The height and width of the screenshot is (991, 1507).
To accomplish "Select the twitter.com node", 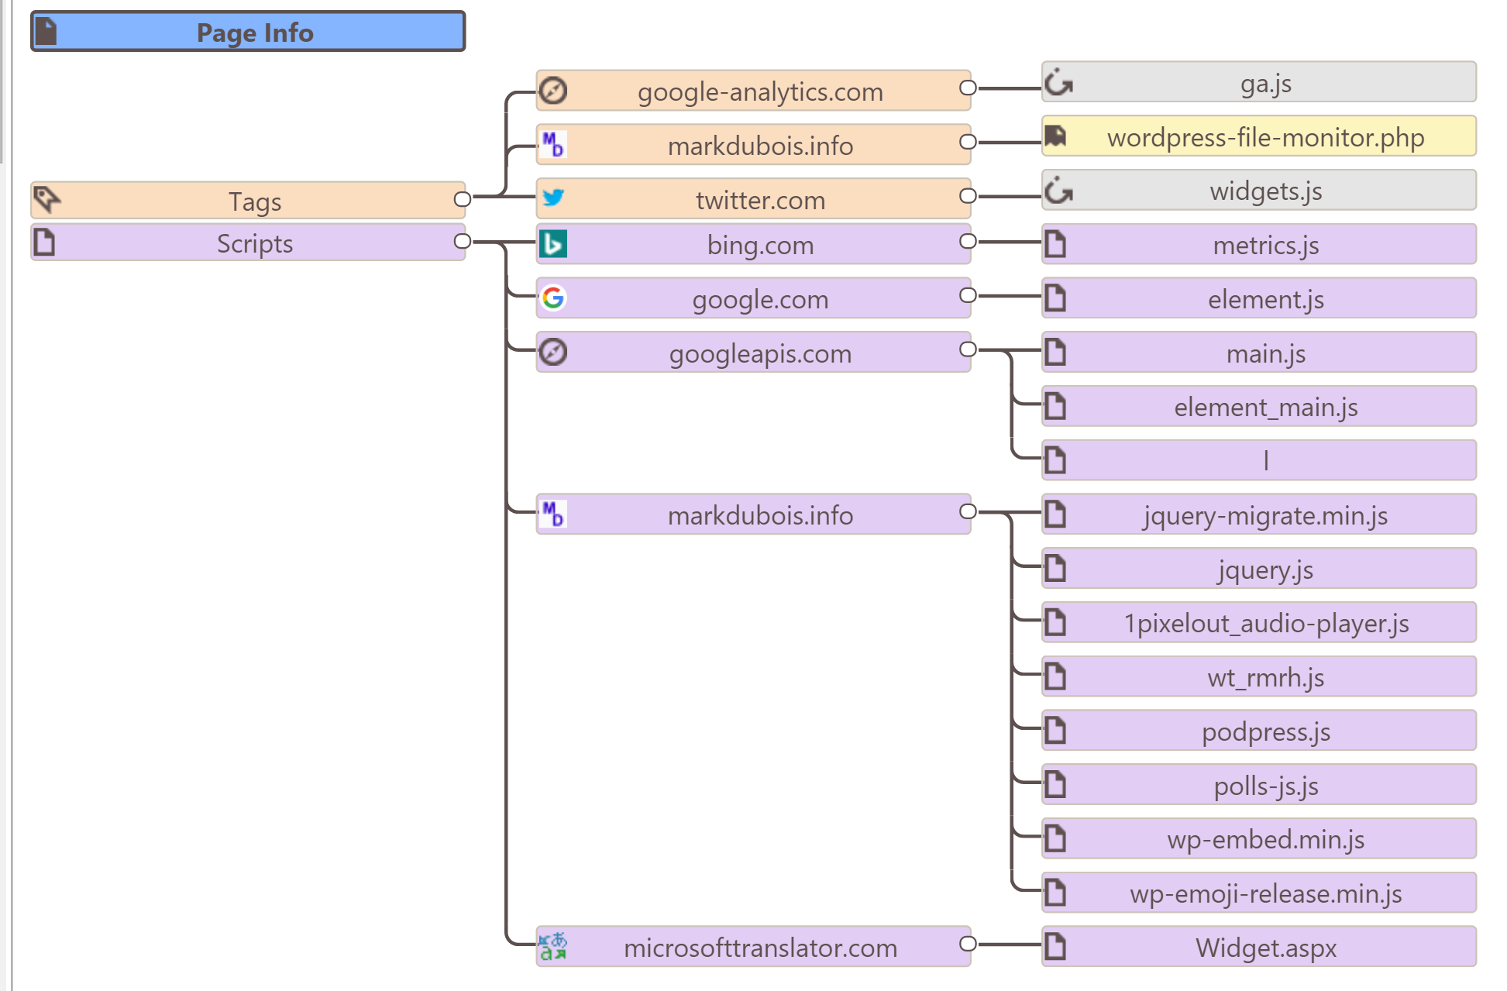I will 753,198.
